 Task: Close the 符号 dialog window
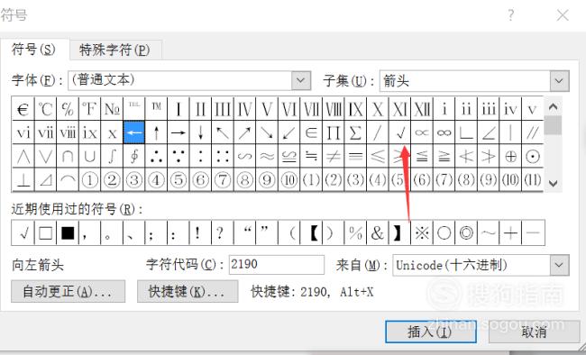(x=563, y=15)
